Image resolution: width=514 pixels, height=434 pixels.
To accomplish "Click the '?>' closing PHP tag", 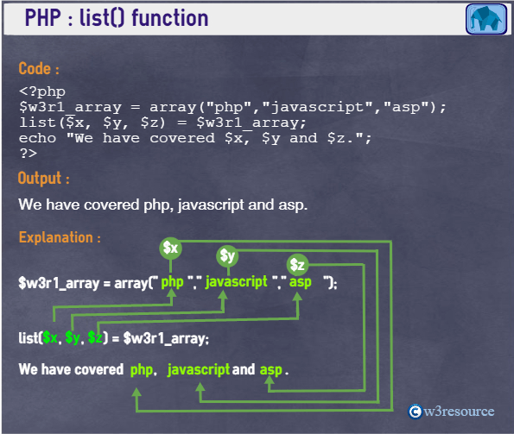I will 28,154.
